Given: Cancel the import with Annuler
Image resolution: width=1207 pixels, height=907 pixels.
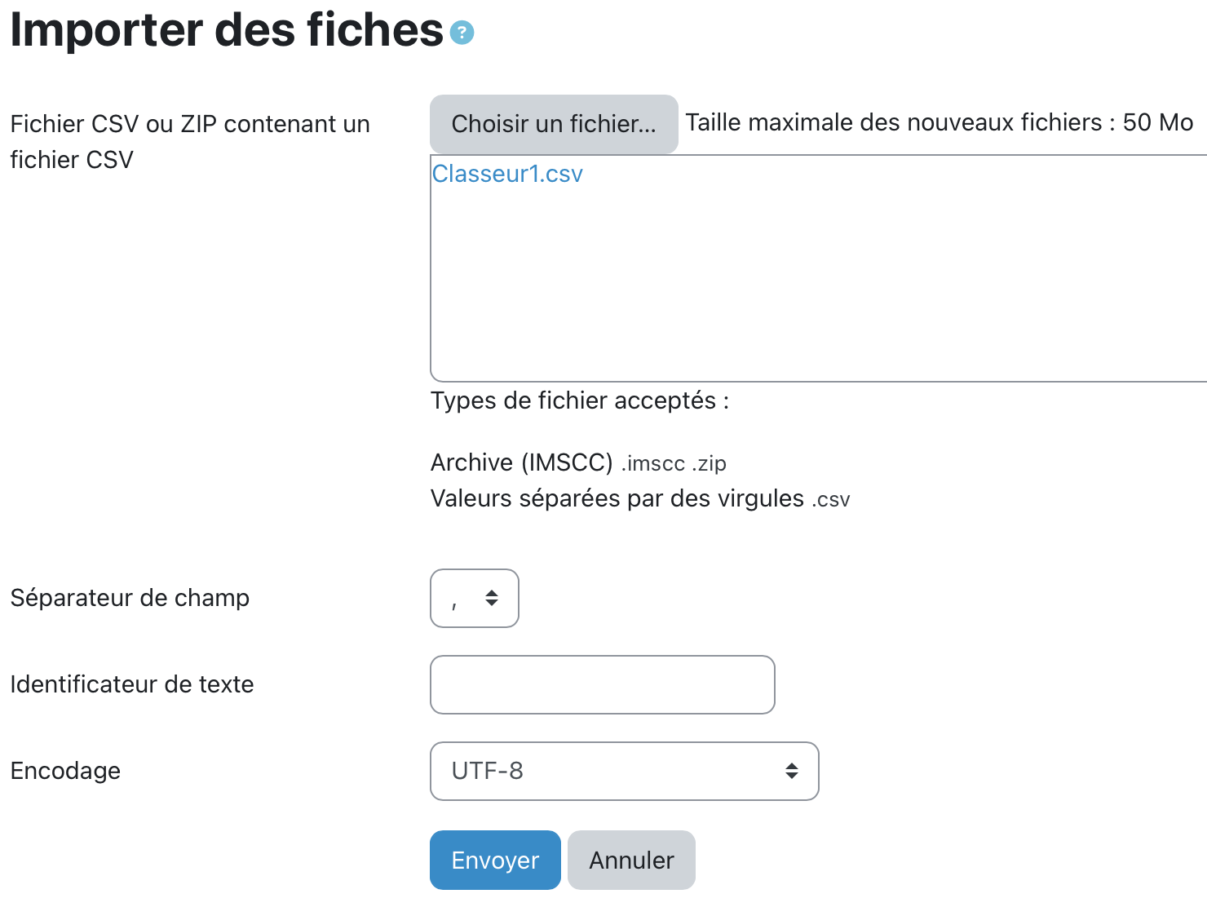Looking at the screenshot, I should [x=631, y=860].
